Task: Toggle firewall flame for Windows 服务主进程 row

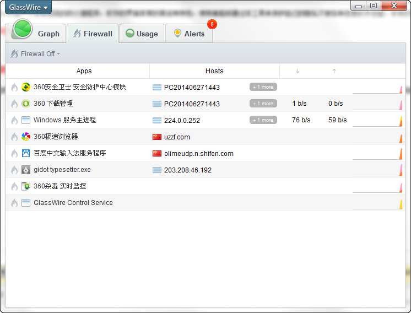Action: click(x=14, y=120)
